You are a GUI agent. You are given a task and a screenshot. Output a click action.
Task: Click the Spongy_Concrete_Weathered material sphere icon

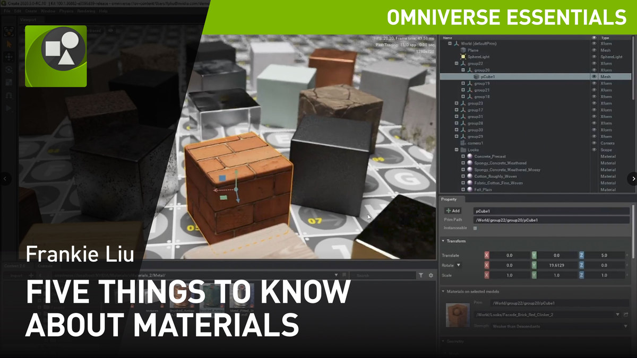coord(470,163)
